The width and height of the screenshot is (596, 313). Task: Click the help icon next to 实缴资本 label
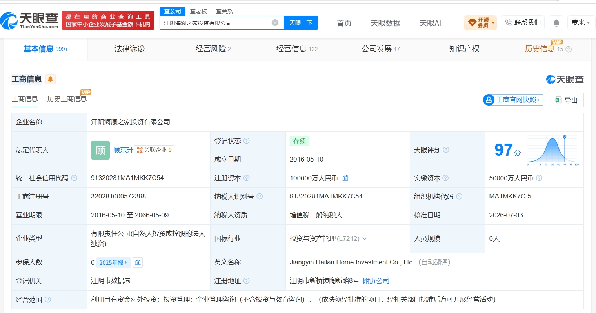[x=445, y=178]
